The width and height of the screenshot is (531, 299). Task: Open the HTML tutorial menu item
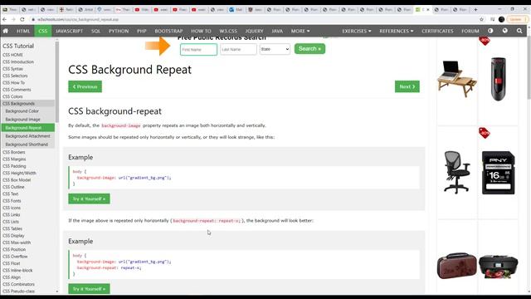[x=23, y=31]
